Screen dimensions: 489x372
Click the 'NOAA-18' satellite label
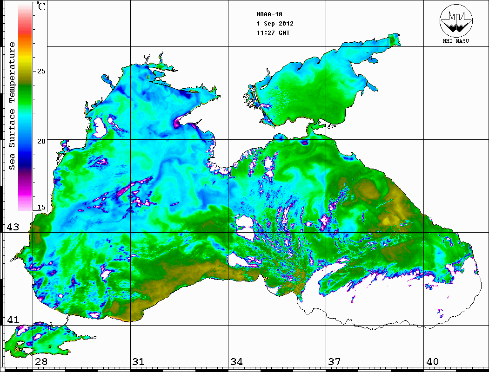(x=269, y=14)
